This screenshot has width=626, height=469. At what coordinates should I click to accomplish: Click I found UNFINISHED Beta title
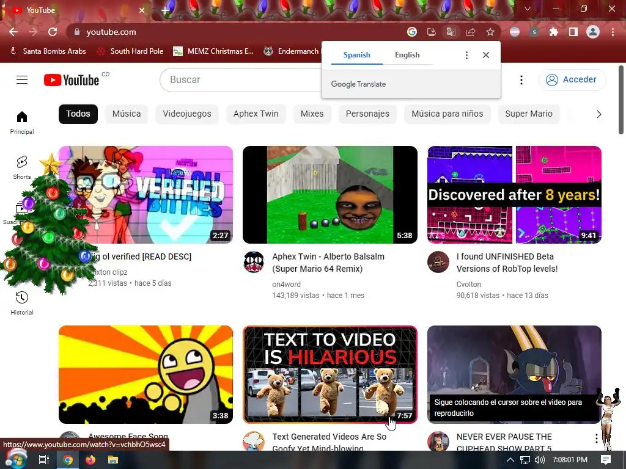tap(507, 263)
